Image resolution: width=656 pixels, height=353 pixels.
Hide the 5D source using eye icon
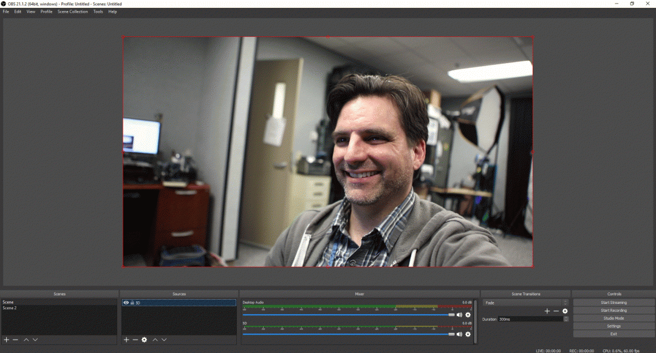coord(126,302)
